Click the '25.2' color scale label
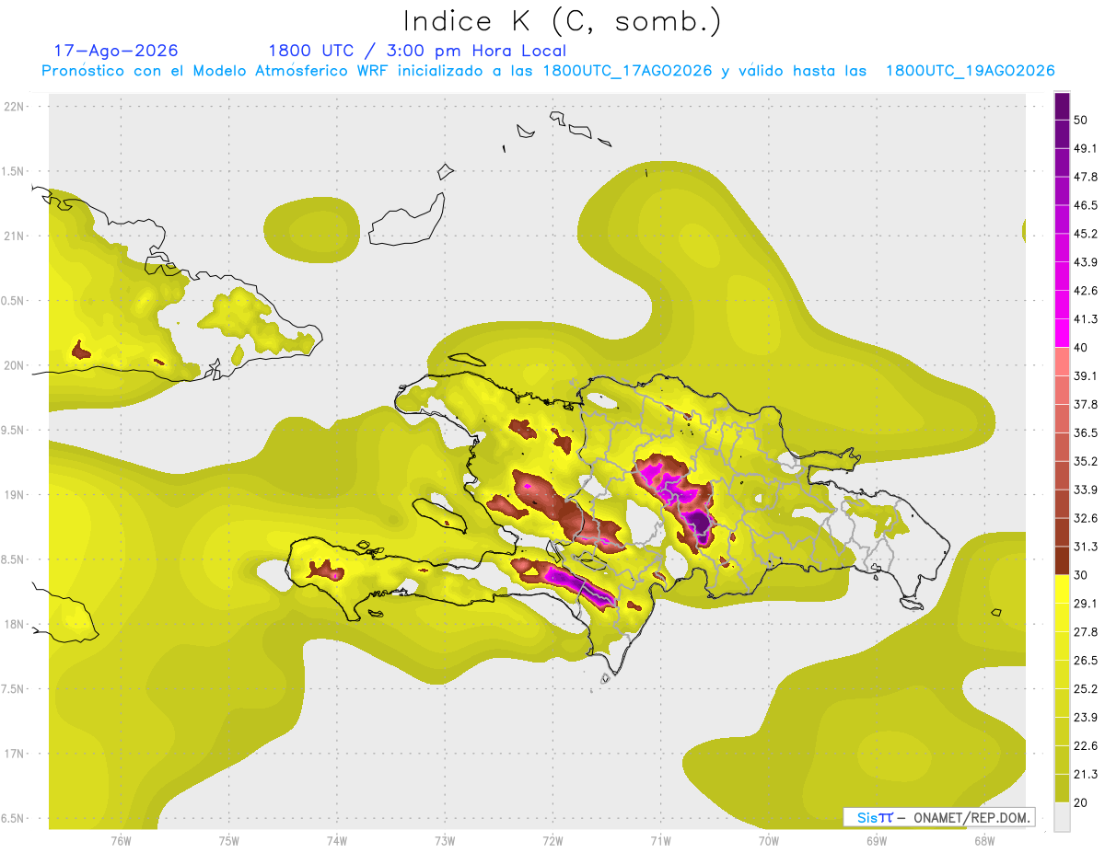1105x853 pixels. [1086, 688]
